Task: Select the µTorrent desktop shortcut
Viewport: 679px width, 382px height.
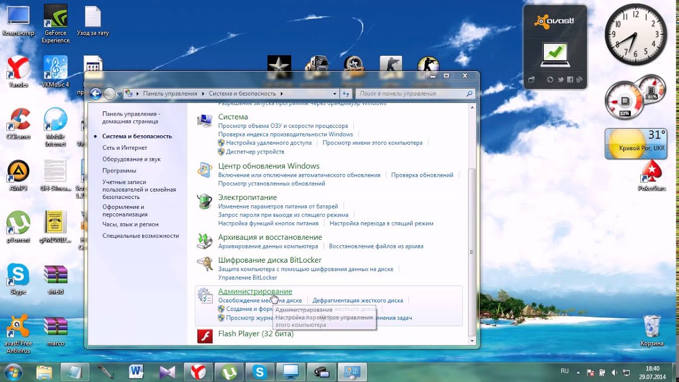Action: pyautogui.click(x=18, y=228)
